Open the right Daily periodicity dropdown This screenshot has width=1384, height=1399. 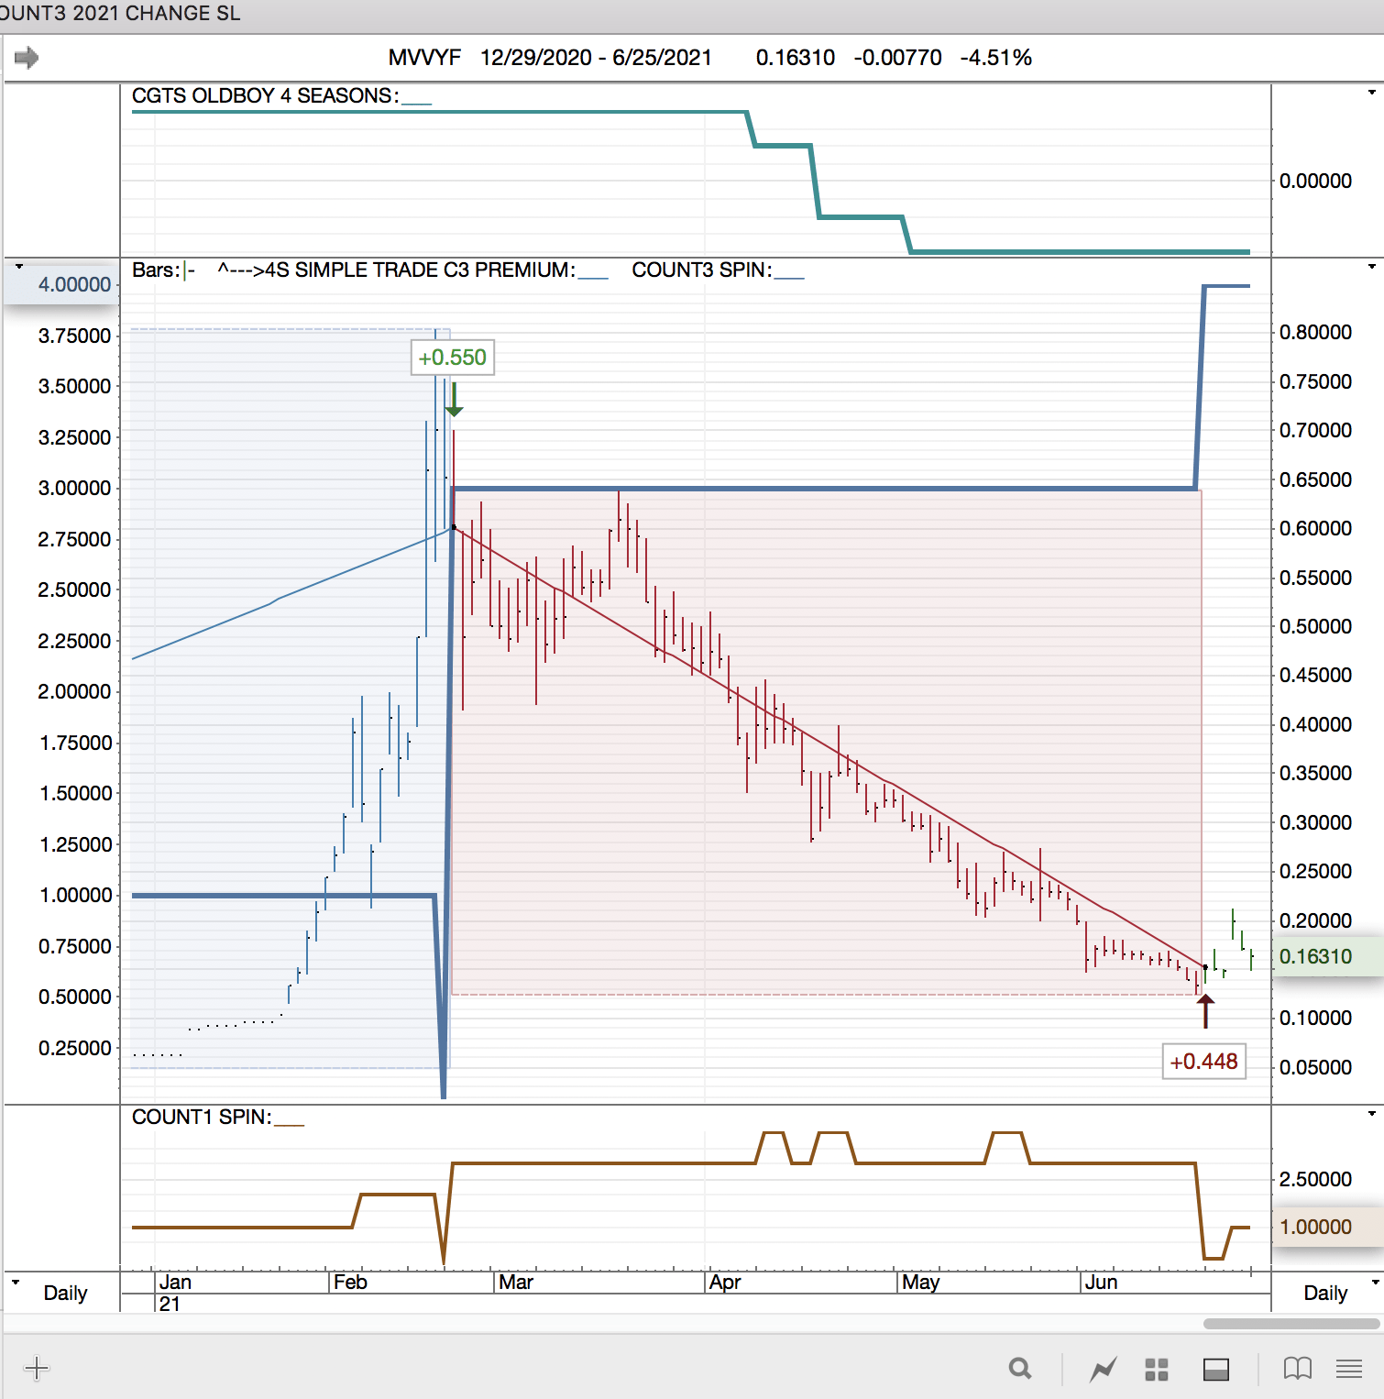pyautogui.click(x=1375, y=1283)
